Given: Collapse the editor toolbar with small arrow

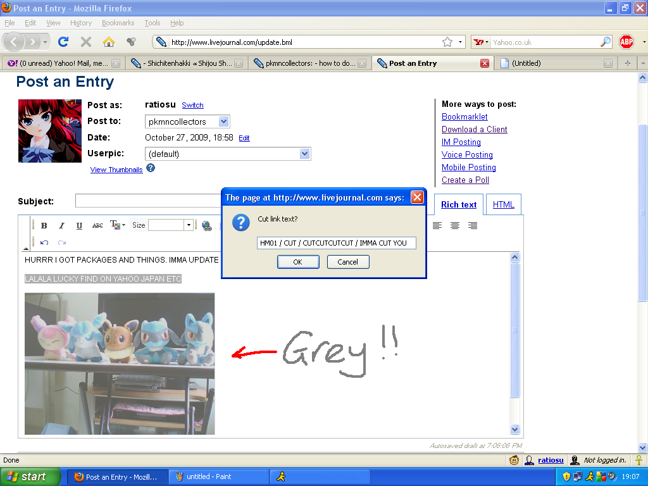Looking at the screenshot, I should click(25, 248).
